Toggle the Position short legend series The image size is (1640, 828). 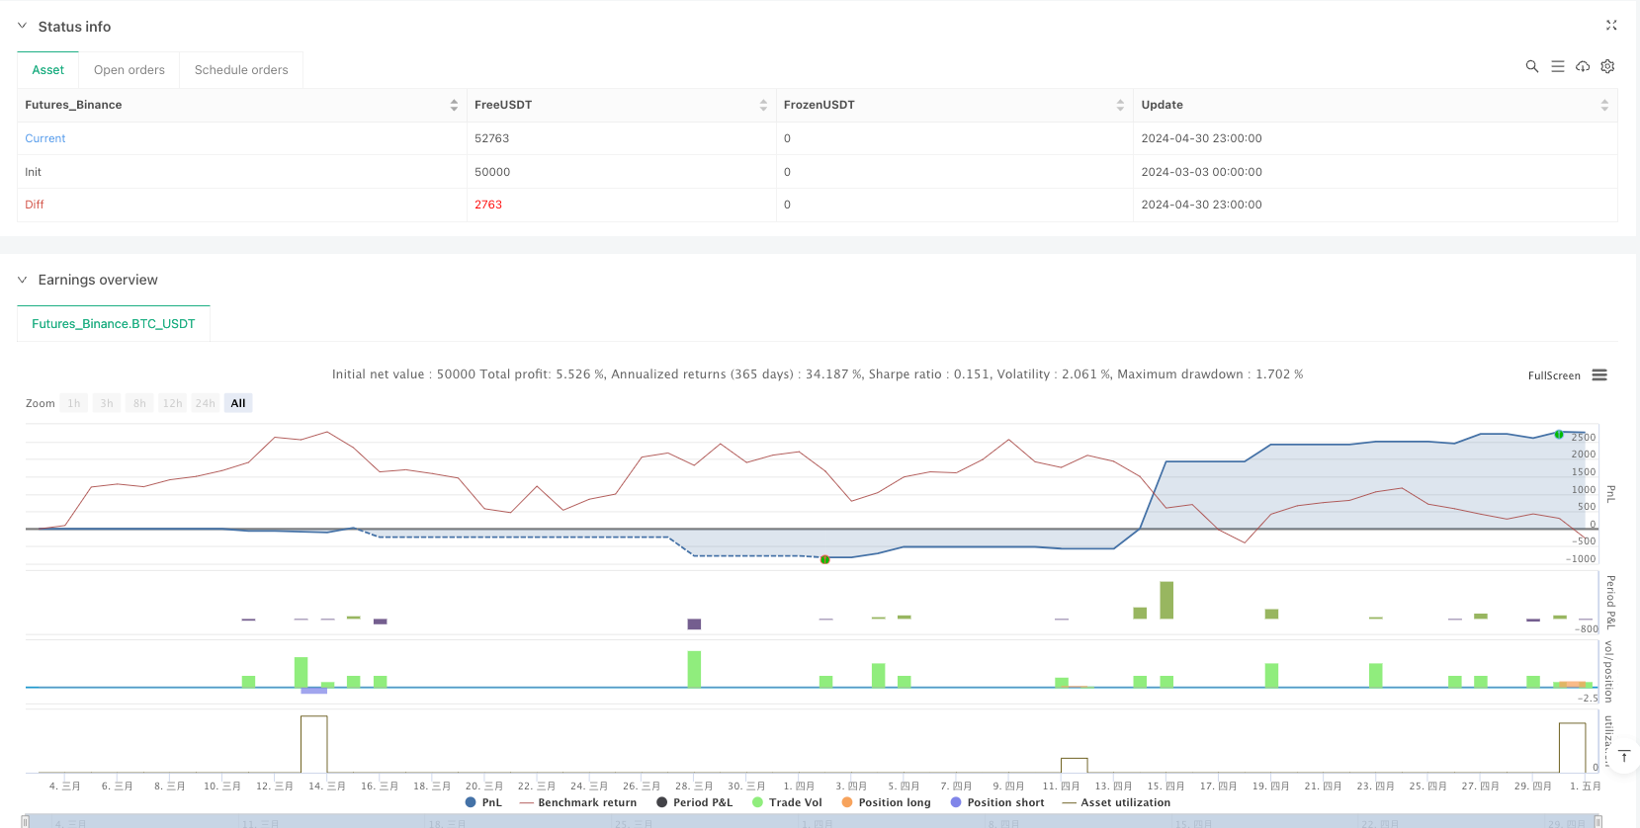tap(996, 802)
